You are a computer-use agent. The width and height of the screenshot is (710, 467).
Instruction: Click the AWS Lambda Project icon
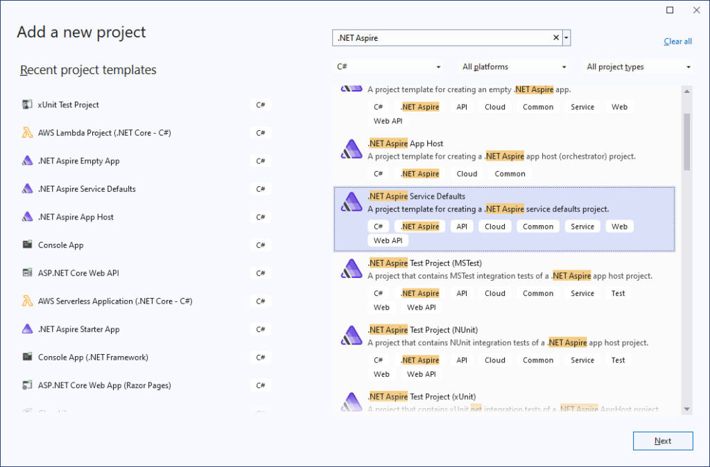pyautogui.click(x=27, y=132)
